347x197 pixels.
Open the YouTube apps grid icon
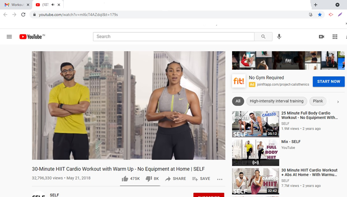pos(335,37)
